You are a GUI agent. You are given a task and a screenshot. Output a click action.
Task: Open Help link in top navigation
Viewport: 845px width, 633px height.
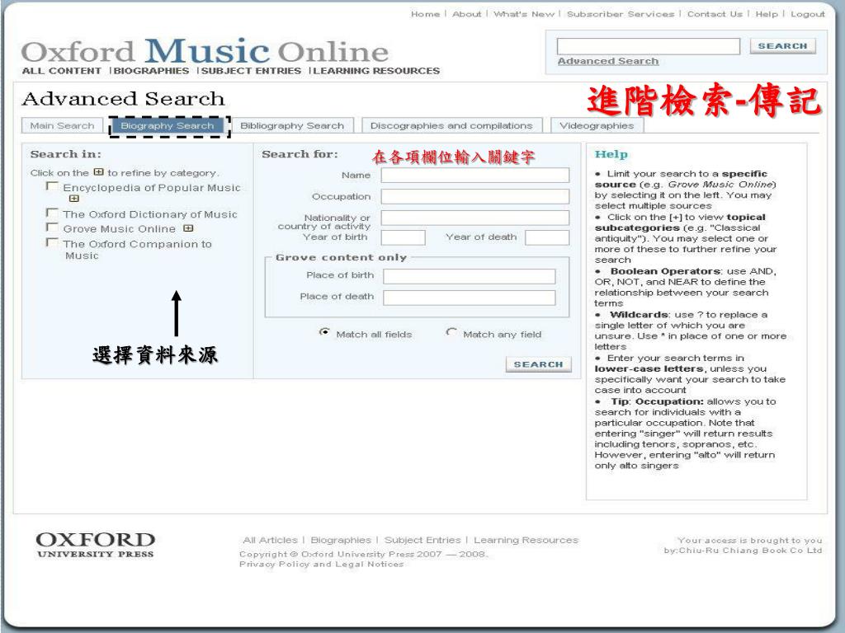[767, 14]
